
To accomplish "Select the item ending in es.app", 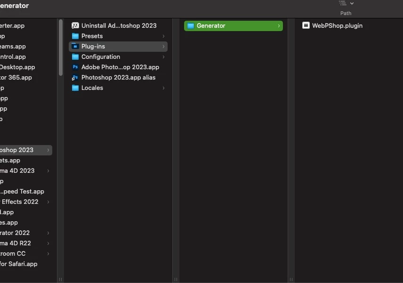I will coord(9,223).
